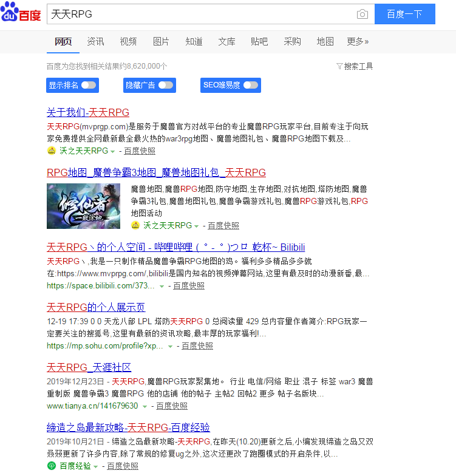The width and height of the screenshot is (456, 476).
Task: Click the 百度一下 search button
Action: pos(404,14)
